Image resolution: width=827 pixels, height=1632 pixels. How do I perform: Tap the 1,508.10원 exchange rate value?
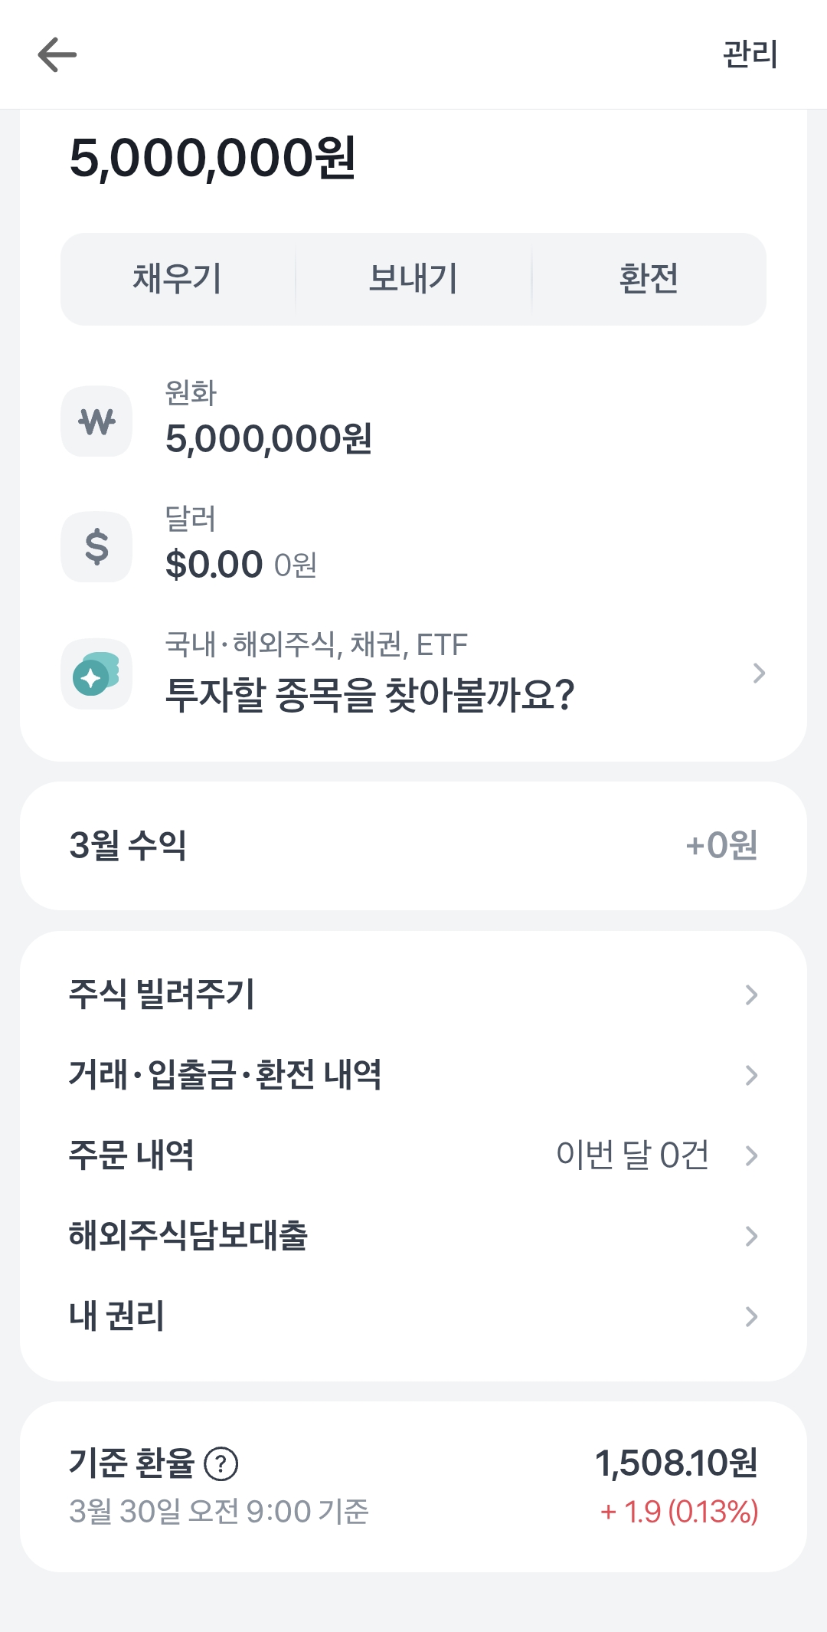(x=676, y=1463)
